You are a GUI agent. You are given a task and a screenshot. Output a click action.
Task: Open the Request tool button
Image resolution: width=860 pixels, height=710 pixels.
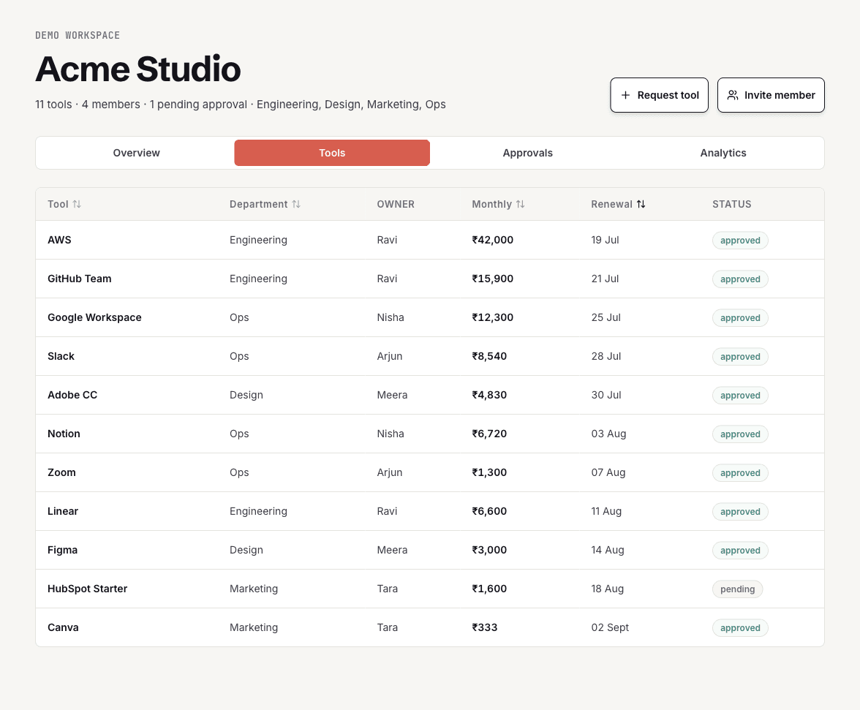[660, 95]
